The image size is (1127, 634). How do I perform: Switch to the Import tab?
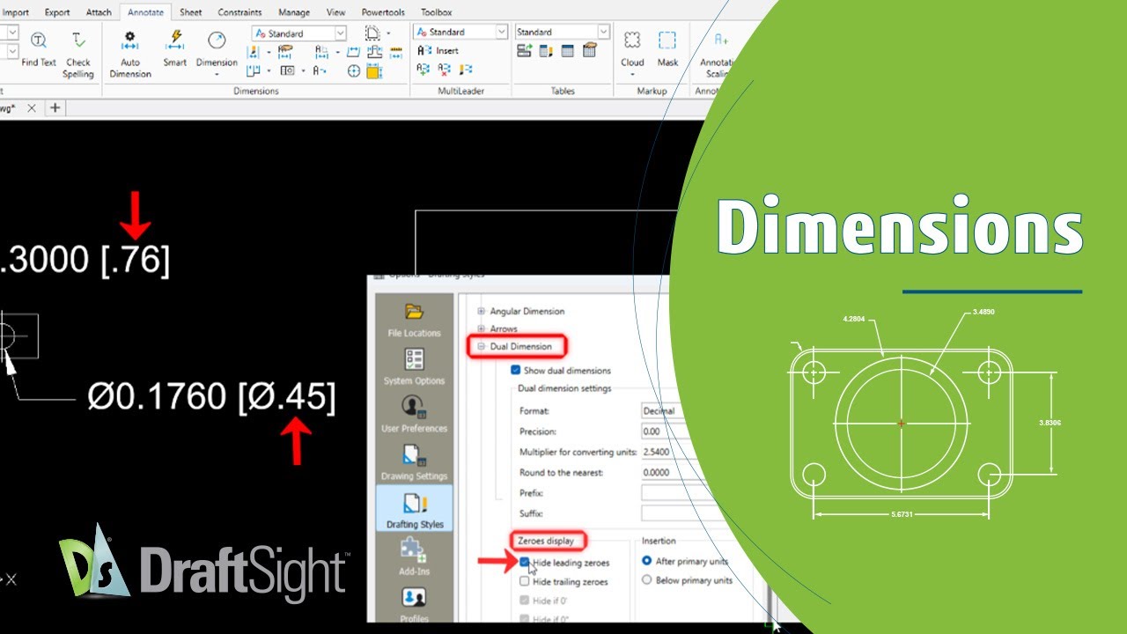pyautogui.click(x=15, y=12)
